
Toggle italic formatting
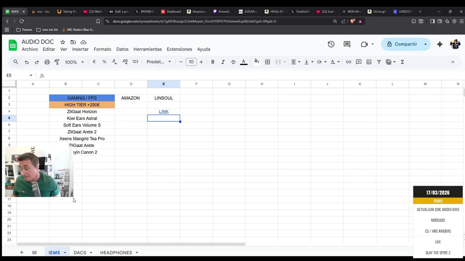coord(223,62)
